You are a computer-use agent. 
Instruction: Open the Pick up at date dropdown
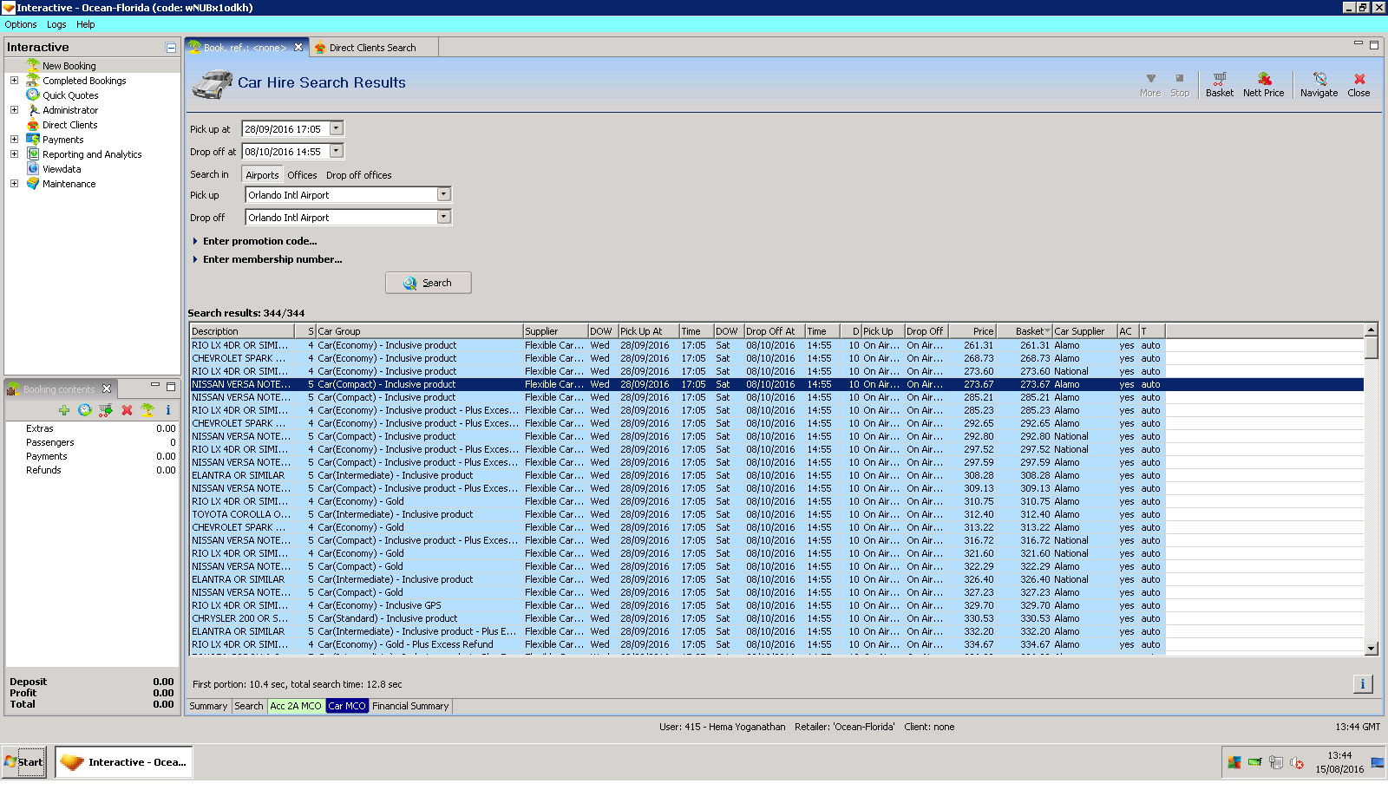(337, 128)
